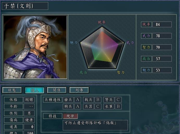Click the 規律 skill badge
This screenshot has height=134, width=180.
pyautogui.click(x=70, y=116)
